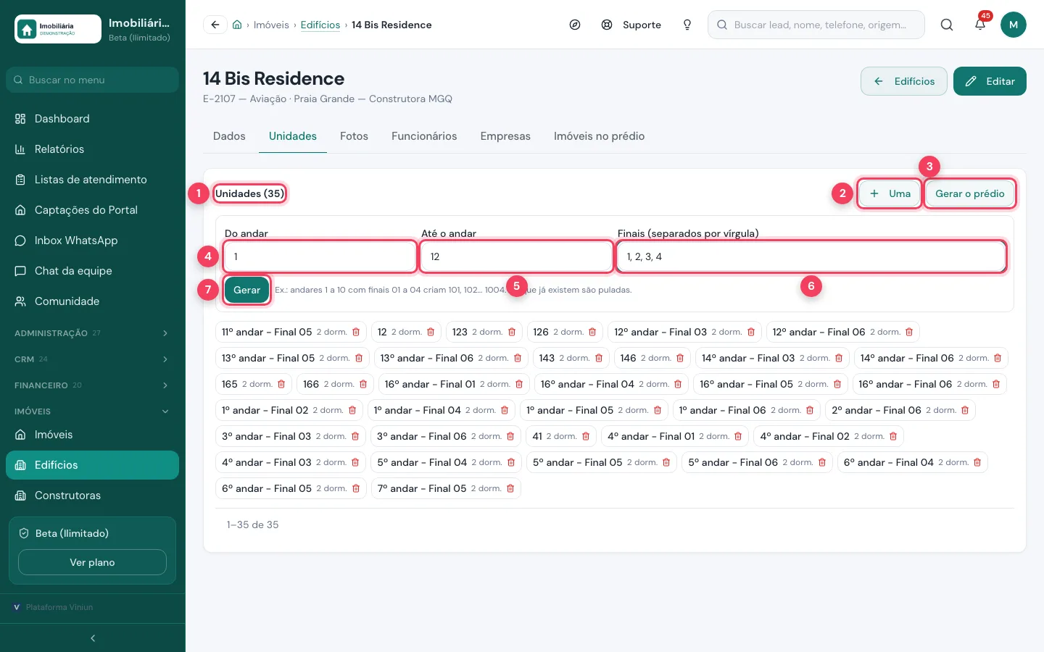This screenshot has height=652, width=1044.
Task: Open Inbox WhatsApp in the sidebar
Action: tap(92, 241)
